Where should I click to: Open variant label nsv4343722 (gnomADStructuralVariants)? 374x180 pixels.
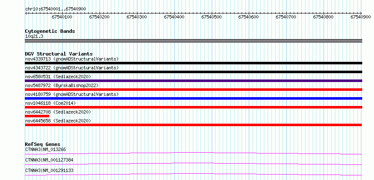(x=72, y=68)
